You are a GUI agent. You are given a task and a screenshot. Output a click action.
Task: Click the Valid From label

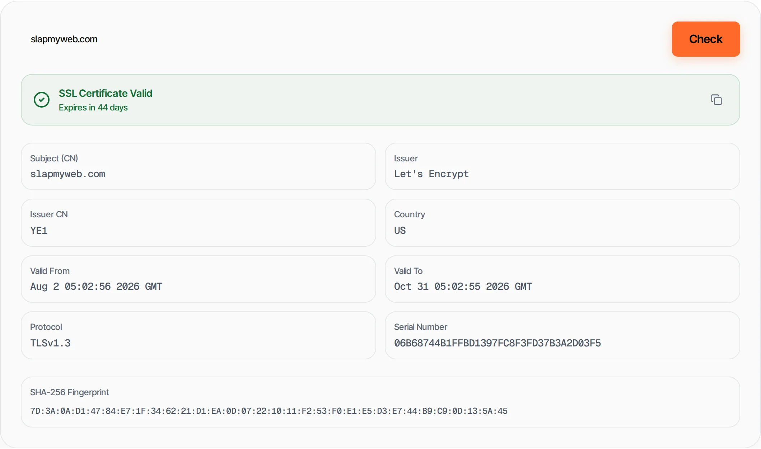click(50, 271)
